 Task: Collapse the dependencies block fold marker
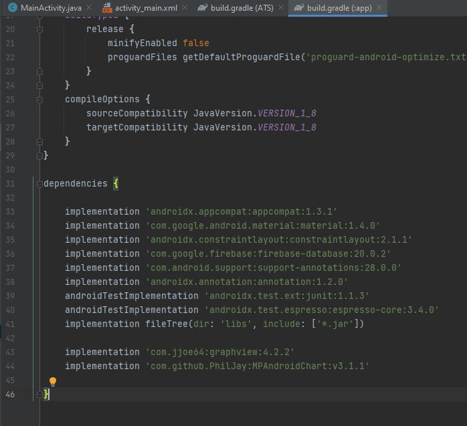coord(39,184)
